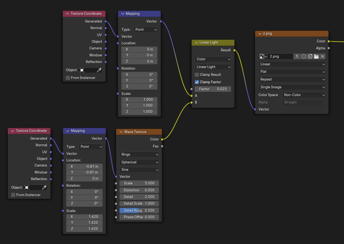Click Scale Z 1.620 field in lower Mapping

point(85,229)
